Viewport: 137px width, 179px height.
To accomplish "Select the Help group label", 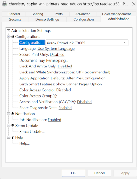I will click(x=19, y=137).
